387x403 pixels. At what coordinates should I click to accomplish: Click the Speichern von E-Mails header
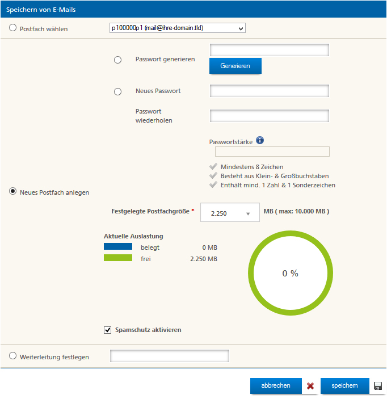[41, 10]
